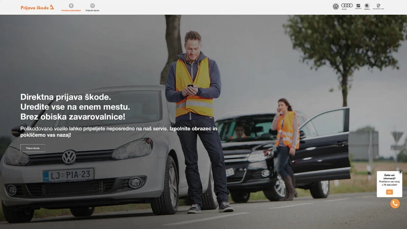This screenshot has width=407, height=229.
Task: Click the SEAT brand logo
Action: (x=358, y=6)
